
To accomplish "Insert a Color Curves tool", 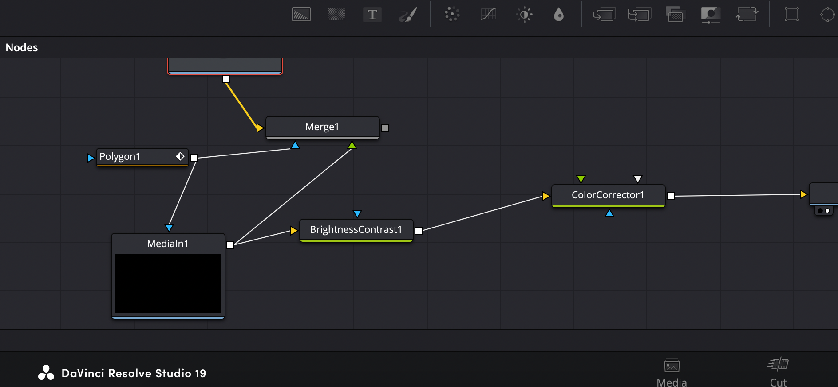I will click(x=488, y=15).
